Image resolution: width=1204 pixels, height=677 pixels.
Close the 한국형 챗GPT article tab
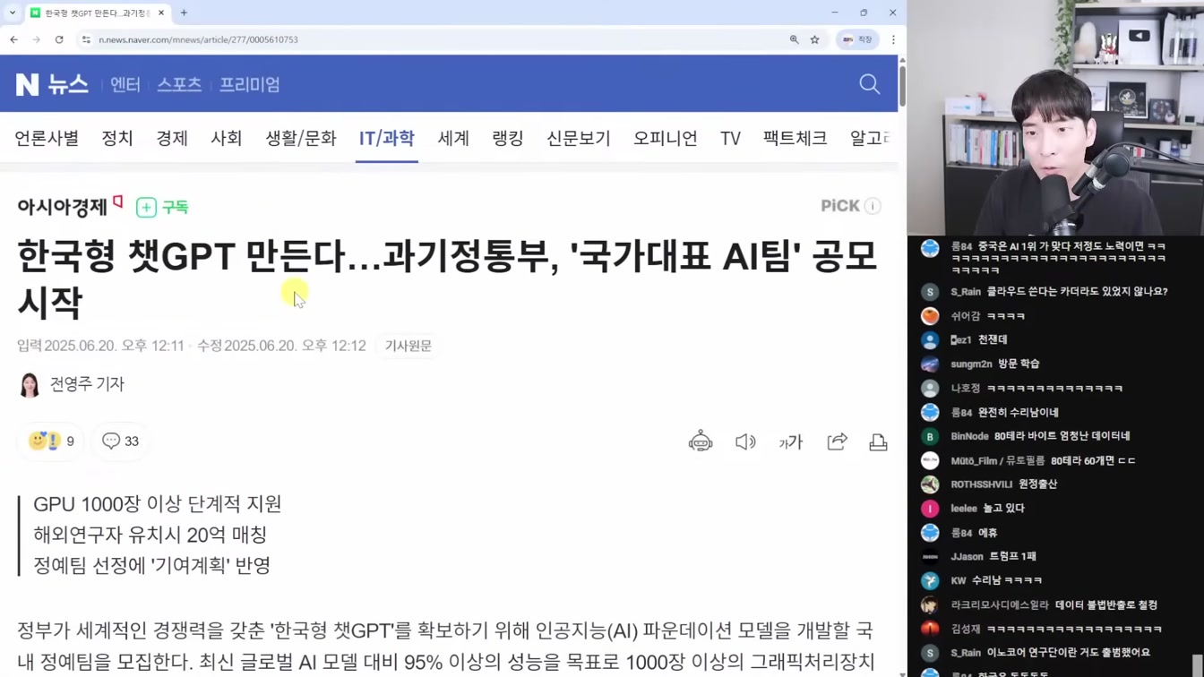click(x=161, y=13)
